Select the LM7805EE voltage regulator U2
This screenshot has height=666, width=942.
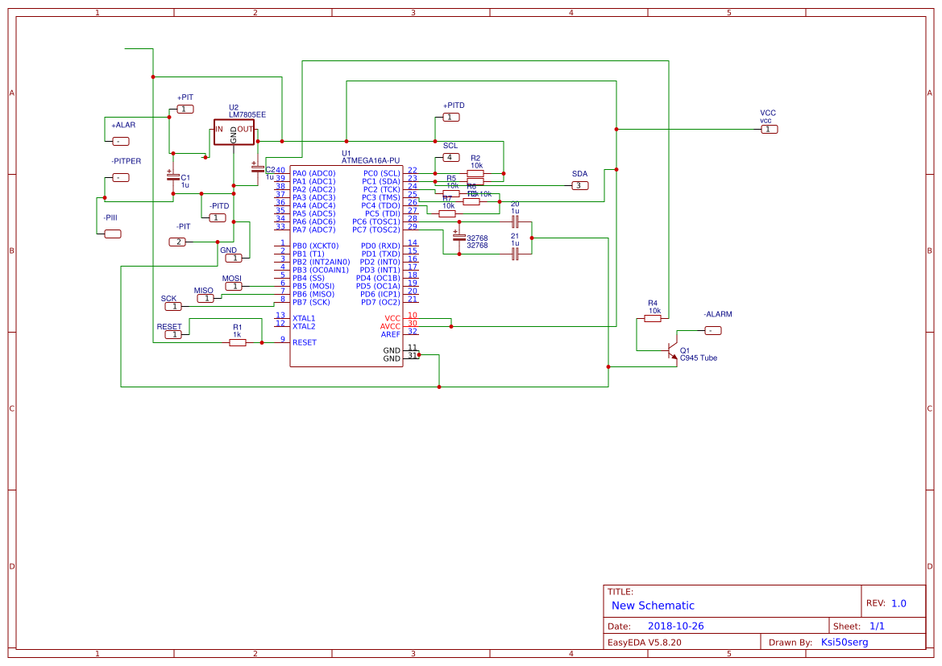[x=234, y=130]
